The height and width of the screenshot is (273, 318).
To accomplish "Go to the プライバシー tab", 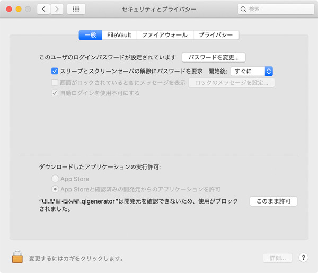I will coord(216,35).
